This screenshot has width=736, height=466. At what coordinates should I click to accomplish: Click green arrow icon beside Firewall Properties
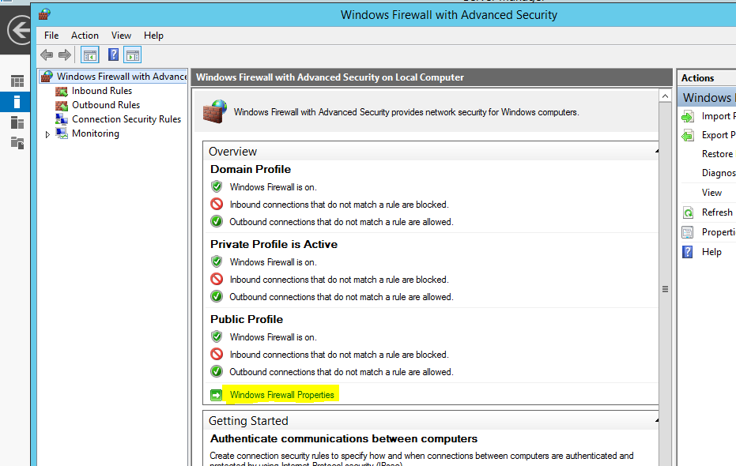pos(216,395)
